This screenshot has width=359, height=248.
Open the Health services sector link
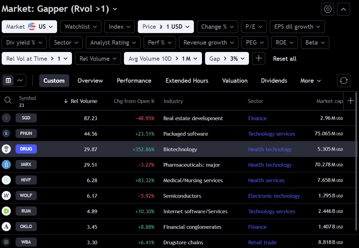pos(266,180)
